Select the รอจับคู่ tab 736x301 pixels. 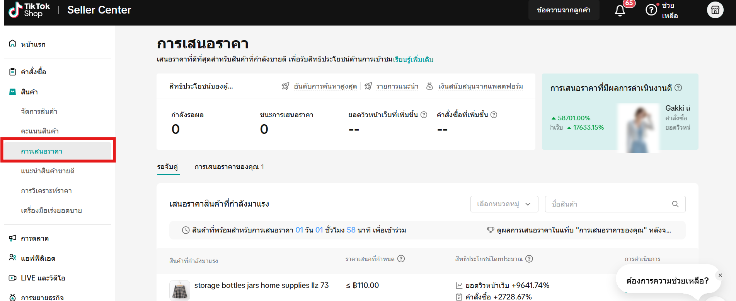(x=167, y=167)
